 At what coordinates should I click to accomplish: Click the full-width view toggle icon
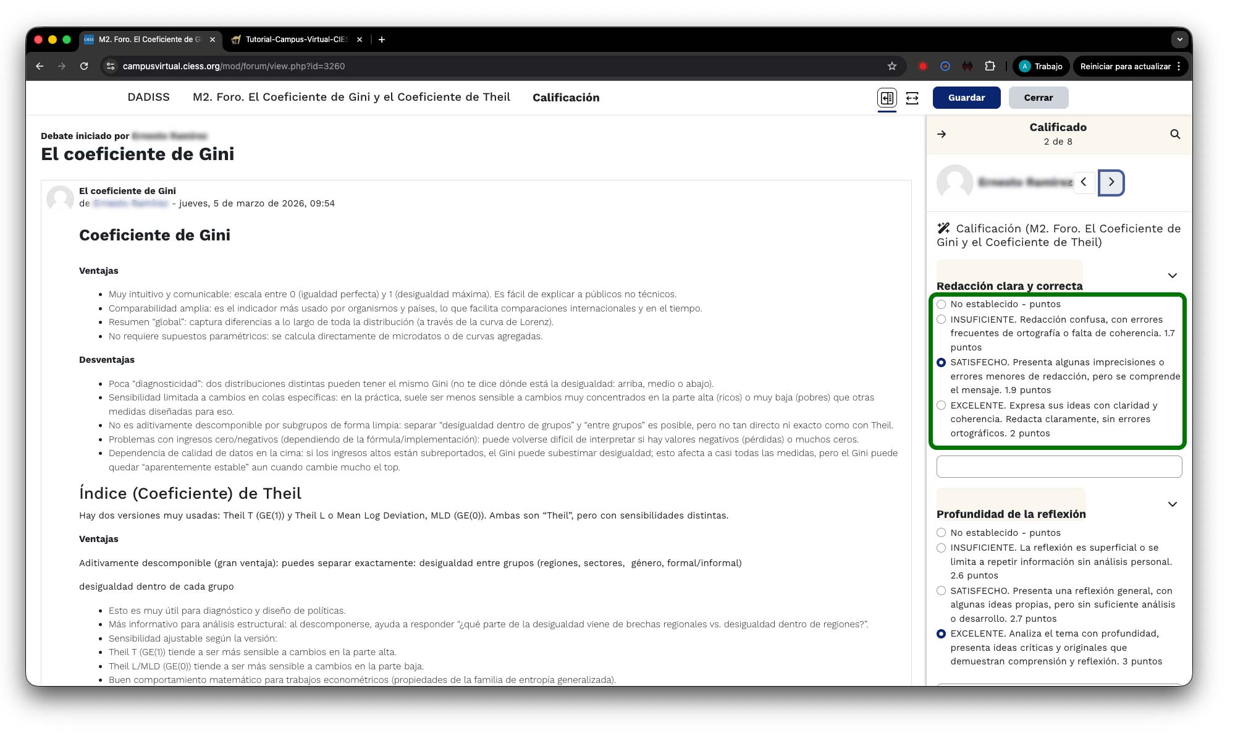click(x=912, y=98)
